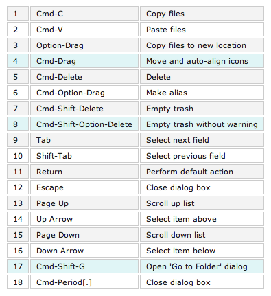The image size is (271, 296).
Task: Select the Escape shortcut cell
Action: pos(84,187)
